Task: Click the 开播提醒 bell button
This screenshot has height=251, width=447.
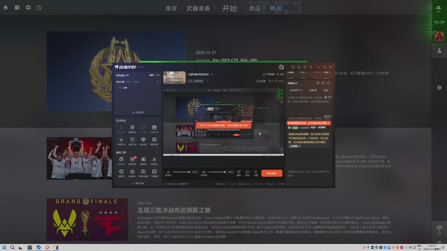Action: [x=269, y=74]
